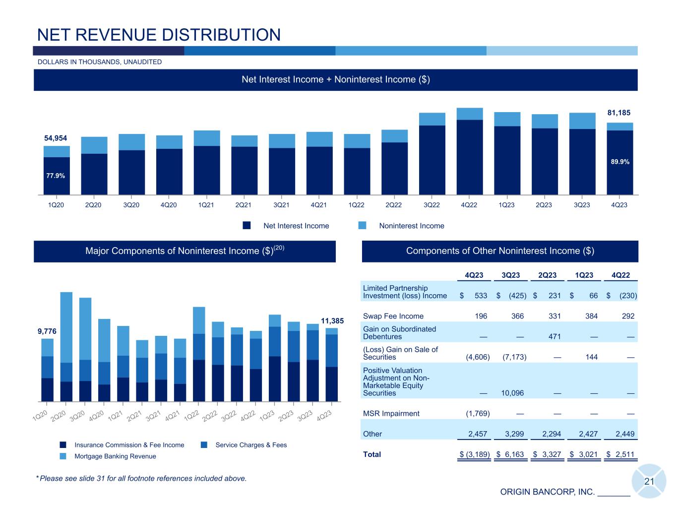677x508 pixels.
Task: Click the Noninterest Income legend swatch
Action: [362, 226]
